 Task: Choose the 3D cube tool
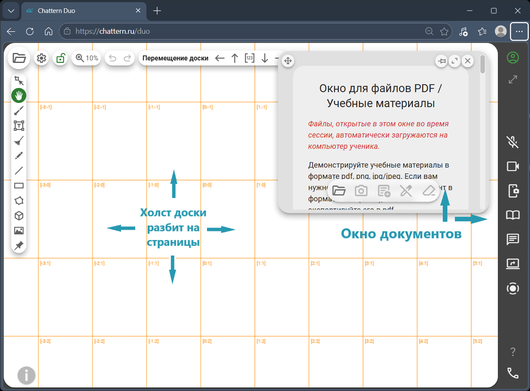[19, 216]
